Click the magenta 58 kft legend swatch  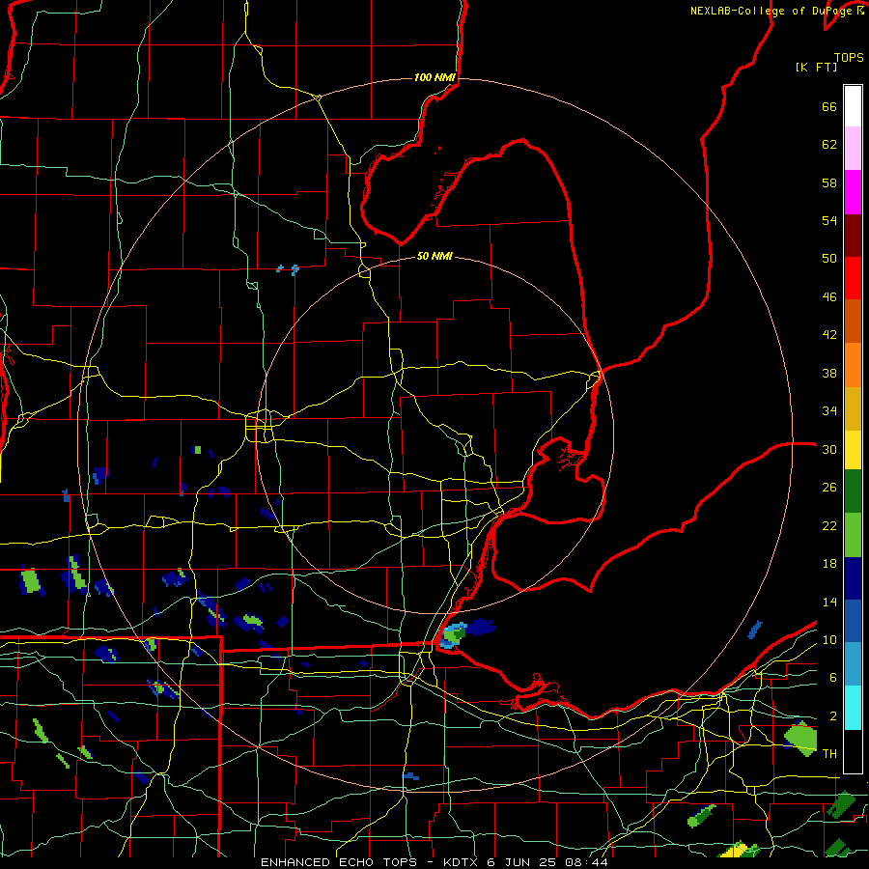[x=853, y=192]
